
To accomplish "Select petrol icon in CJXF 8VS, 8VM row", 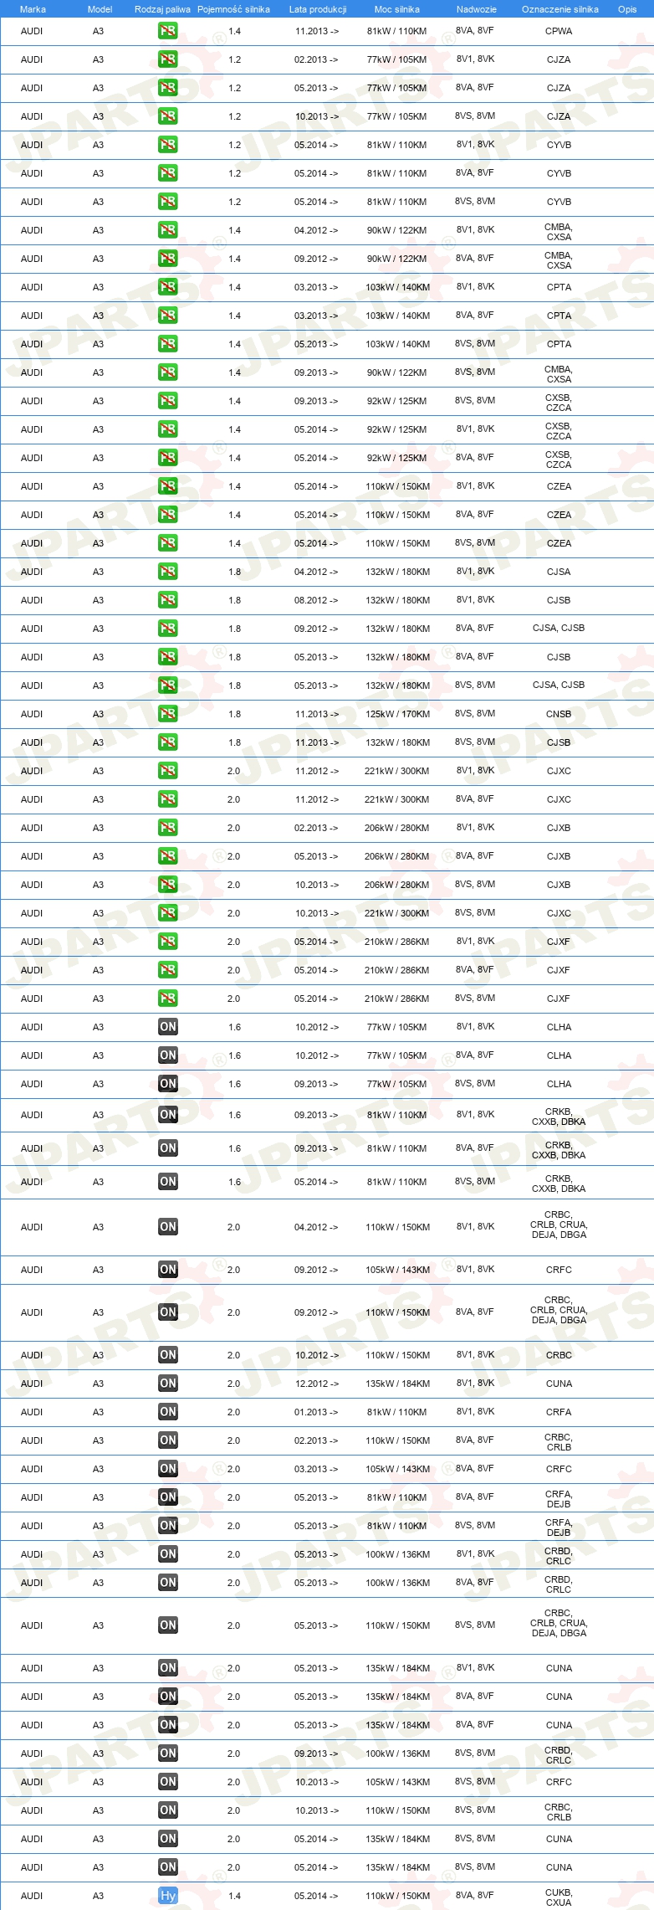I will click(x=167, y=999).
